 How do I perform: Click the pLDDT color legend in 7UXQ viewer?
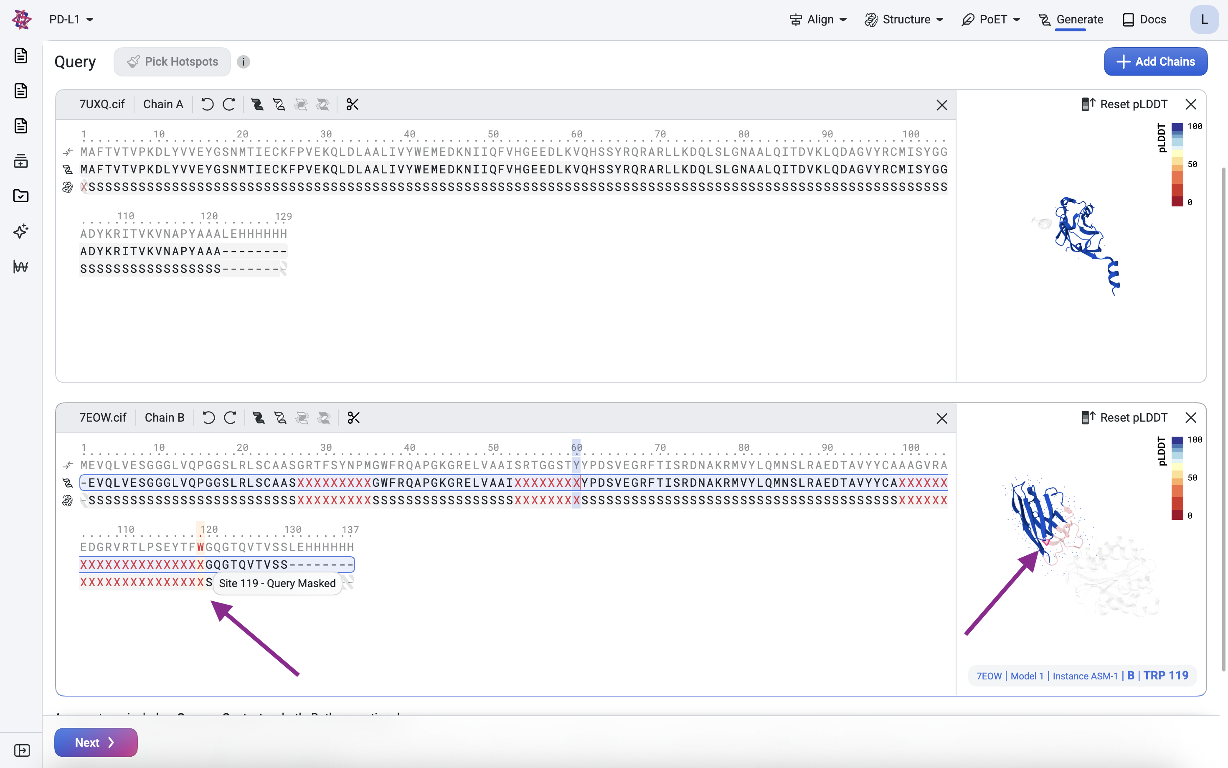click(x=1178, y=165)
